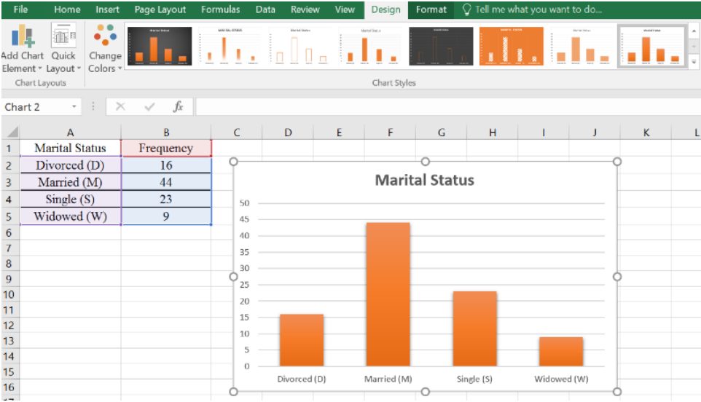The image size is (701, 402).
Task: Click the bottom-right chart resize handle
Action: [617, 392]
